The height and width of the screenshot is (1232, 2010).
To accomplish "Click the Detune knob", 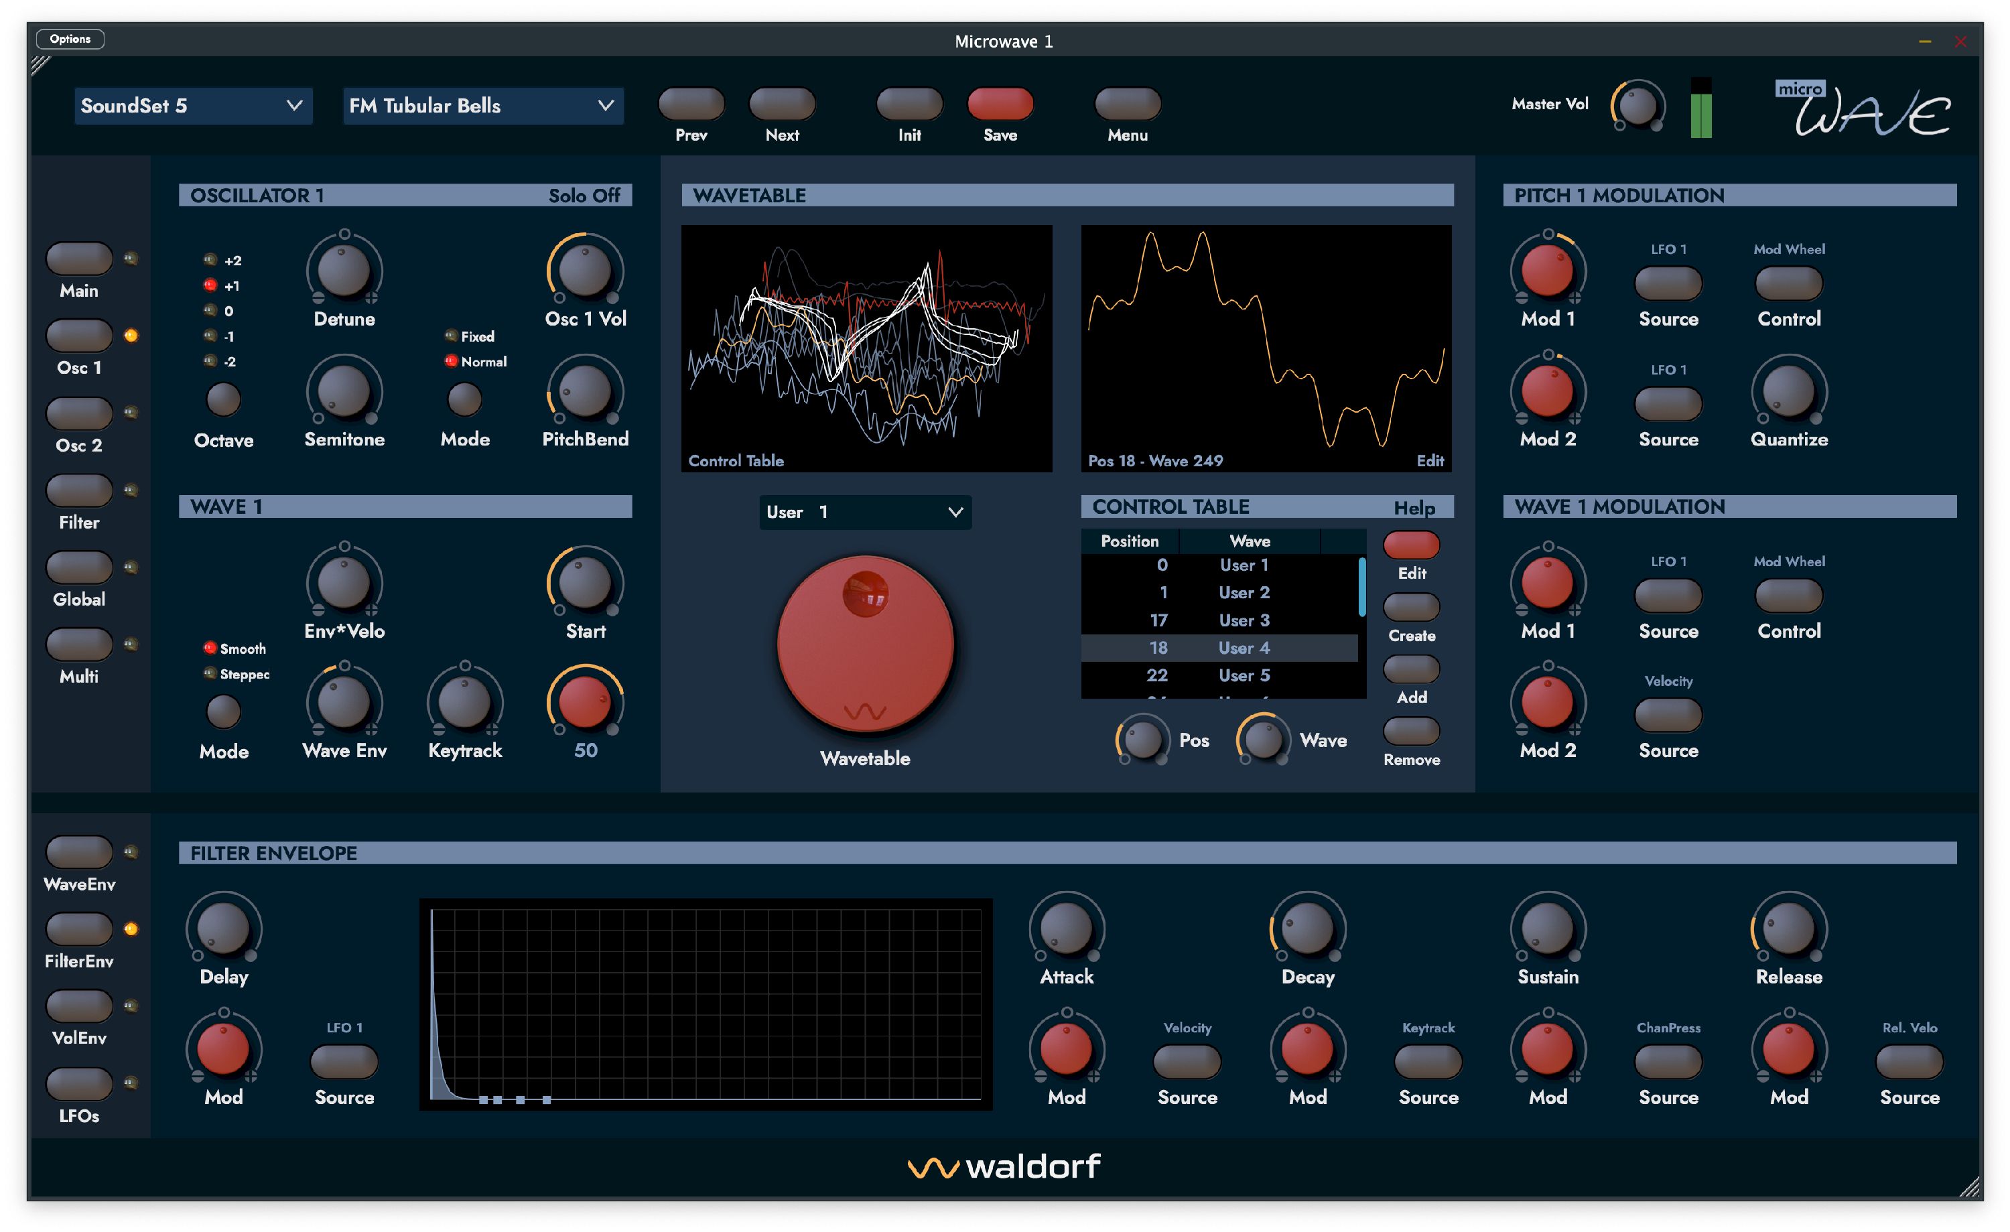I will click(344, 270).
